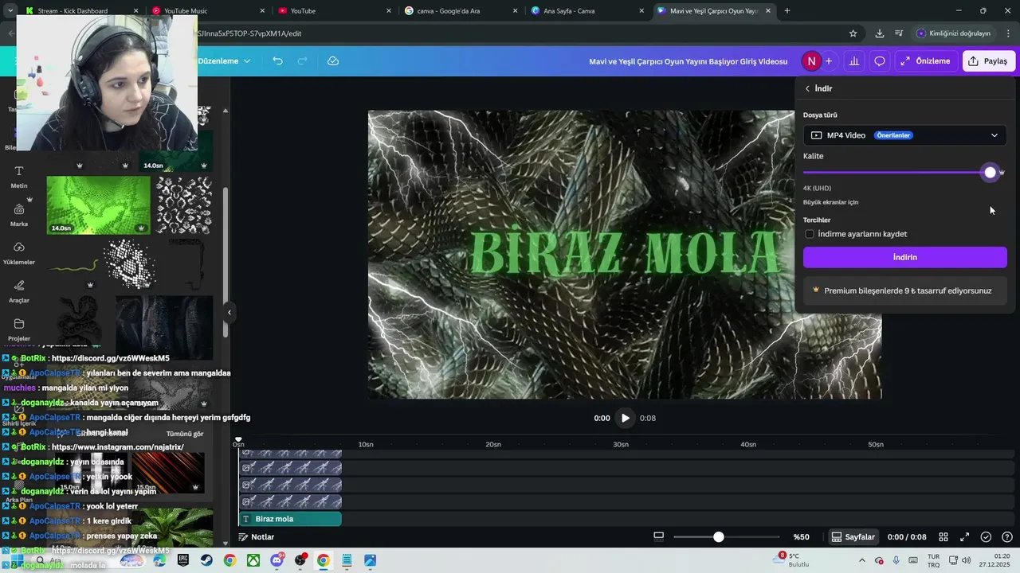Collapse the side panel with the arrow handle

click(229, 313)
